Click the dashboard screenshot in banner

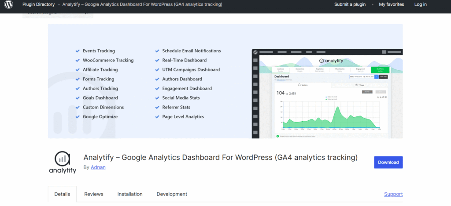(327, 94)
